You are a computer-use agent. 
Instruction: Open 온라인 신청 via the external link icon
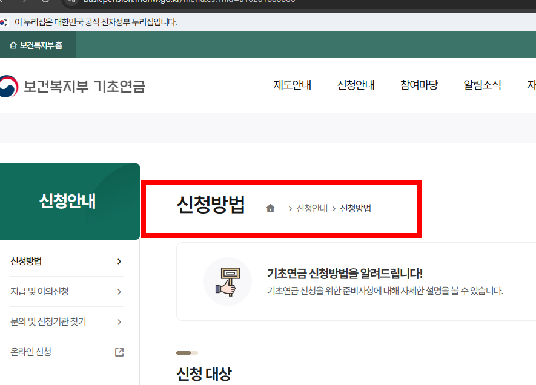click(121, 352)
